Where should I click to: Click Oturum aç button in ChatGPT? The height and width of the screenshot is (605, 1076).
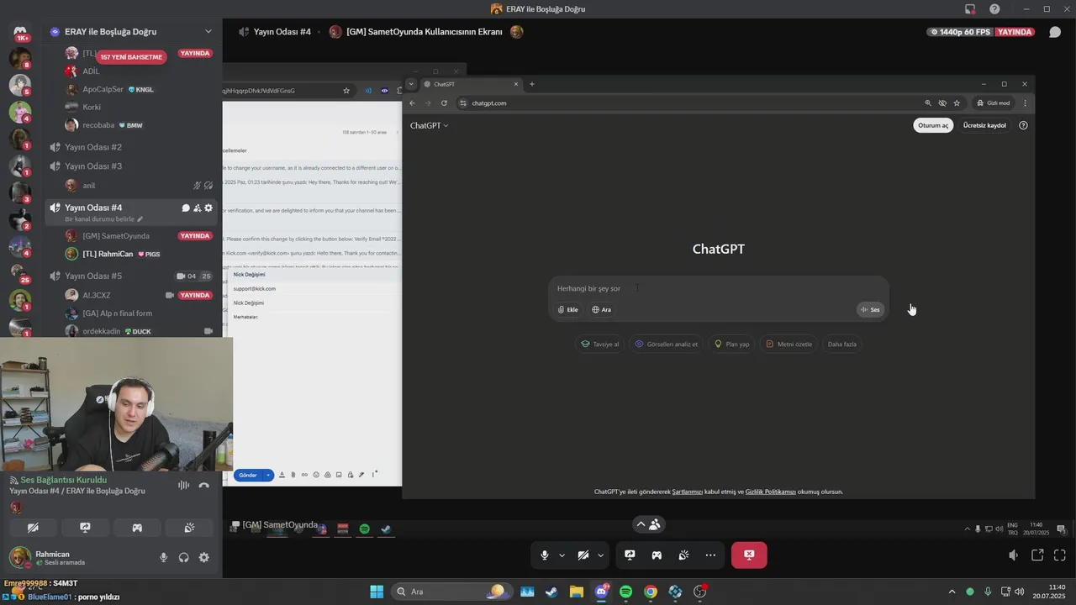pyautogui.click(x=933, y=125)
